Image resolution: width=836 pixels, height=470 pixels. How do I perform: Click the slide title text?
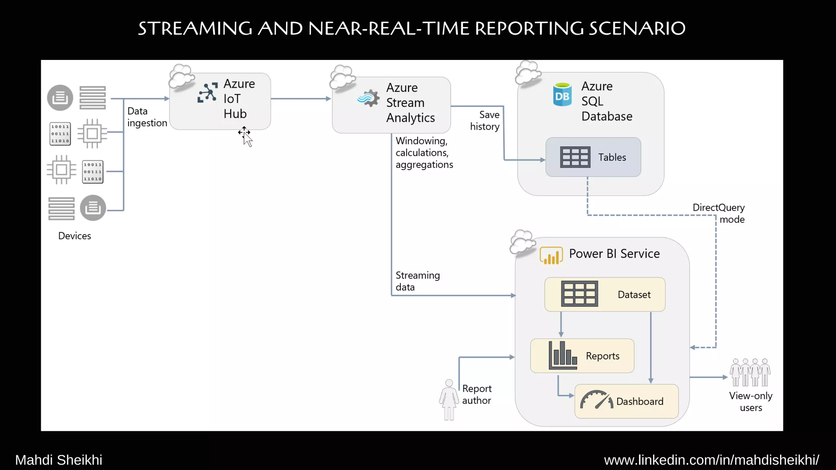(x=411, y=29)
